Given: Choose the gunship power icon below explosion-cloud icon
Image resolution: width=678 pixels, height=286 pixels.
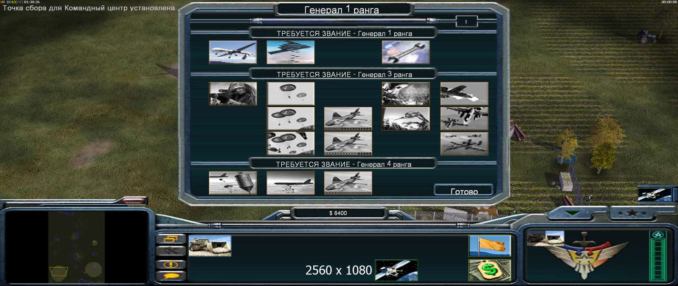Looking at the screenshot, I should coord(406,119).
